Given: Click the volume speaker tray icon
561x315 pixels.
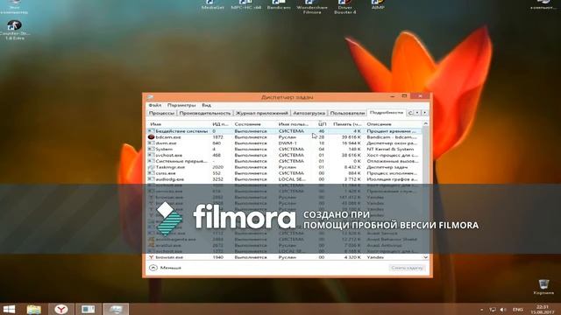Looking at the screenshot, I should pyautogui.click(x=503, y=310).
